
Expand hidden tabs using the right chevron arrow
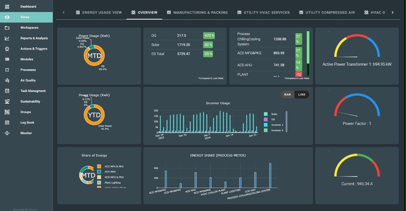[393, 12]
